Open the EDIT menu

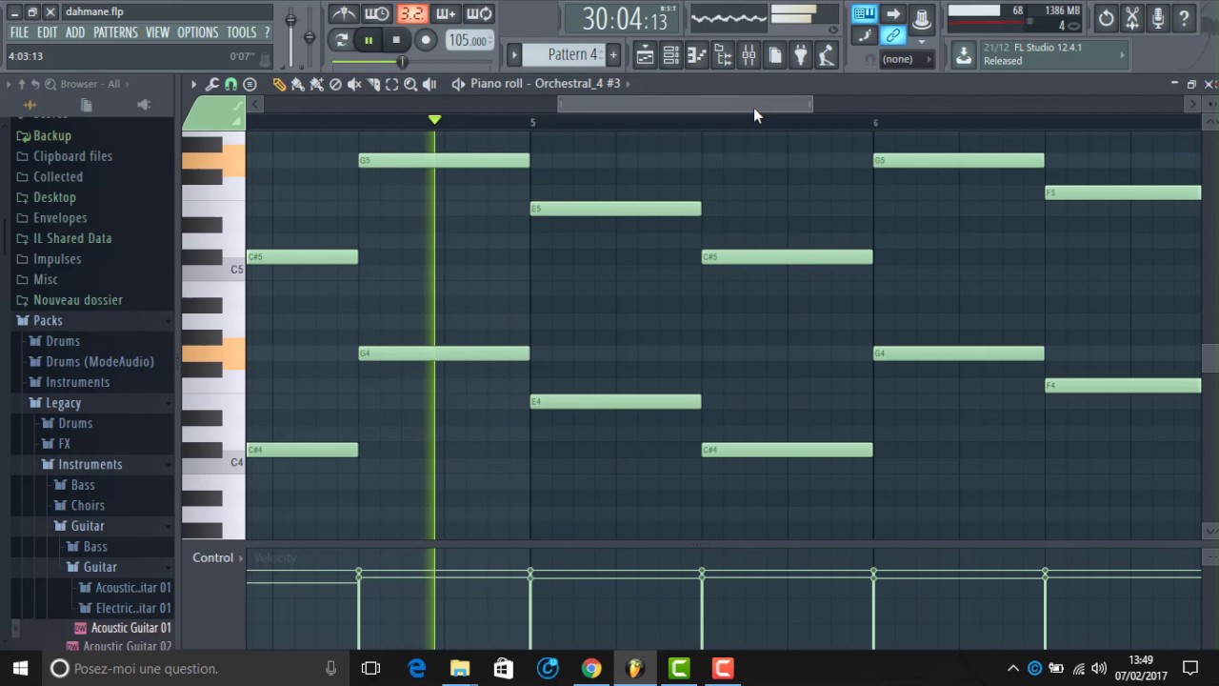coord(47,32)
